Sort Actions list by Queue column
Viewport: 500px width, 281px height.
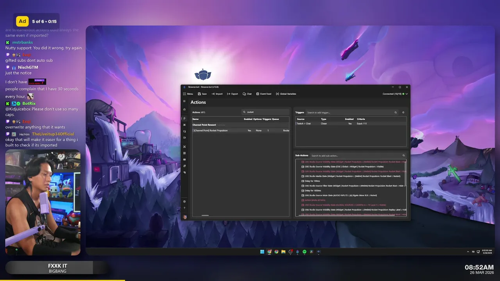(275, 119)
